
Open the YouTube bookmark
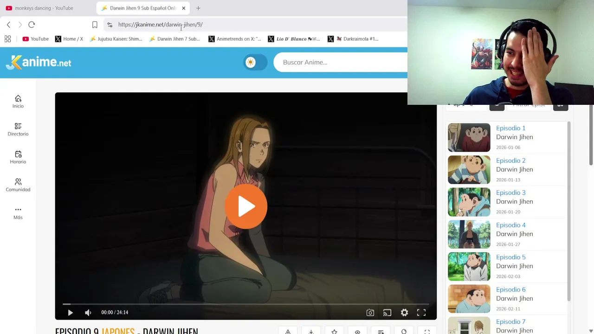pyautogui.click(x=36, y=39)
